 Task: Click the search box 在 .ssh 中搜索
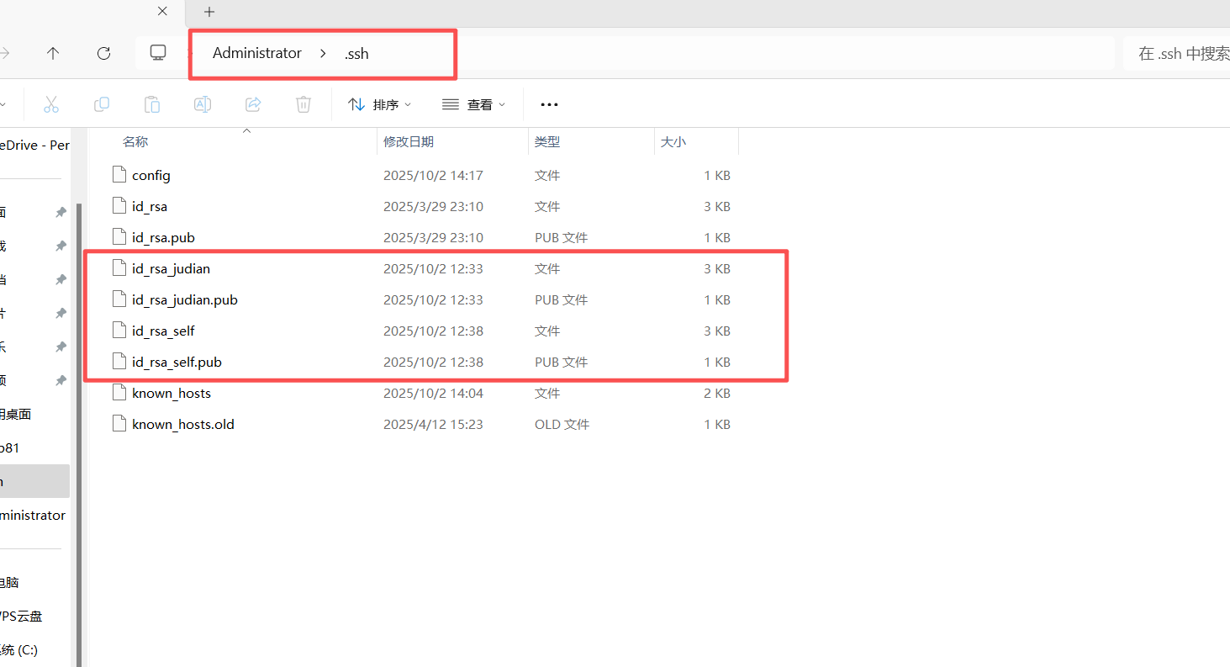click(x=1177, y=53)
